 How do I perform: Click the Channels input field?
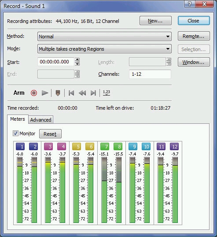[150, 74]
